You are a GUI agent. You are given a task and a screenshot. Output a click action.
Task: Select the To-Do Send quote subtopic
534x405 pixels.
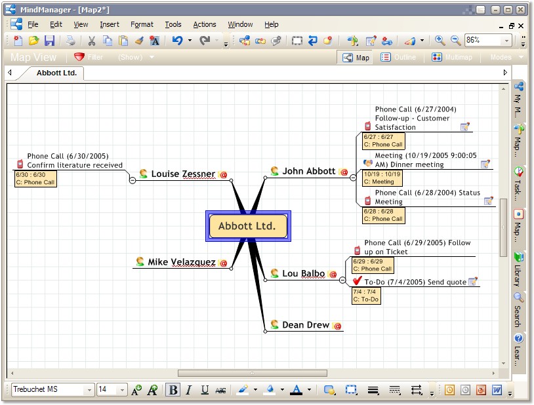click(x=415, y=282)
